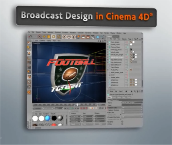Toggle the X-Ray checkbox

pos(122,124)
